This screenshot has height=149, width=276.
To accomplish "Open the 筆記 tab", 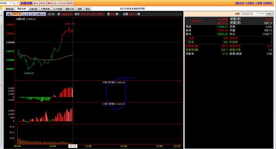I will [x=88, y=9].
